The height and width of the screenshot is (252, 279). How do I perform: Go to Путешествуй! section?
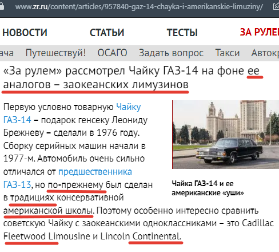coord(55,53)
